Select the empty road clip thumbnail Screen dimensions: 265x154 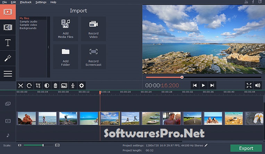click(x=192, y=118)
